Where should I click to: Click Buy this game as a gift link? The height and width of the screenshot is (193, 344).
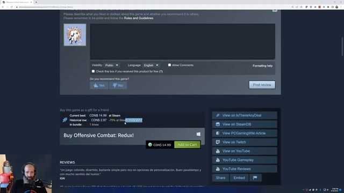pyautogui.click(x=84, y=110)
